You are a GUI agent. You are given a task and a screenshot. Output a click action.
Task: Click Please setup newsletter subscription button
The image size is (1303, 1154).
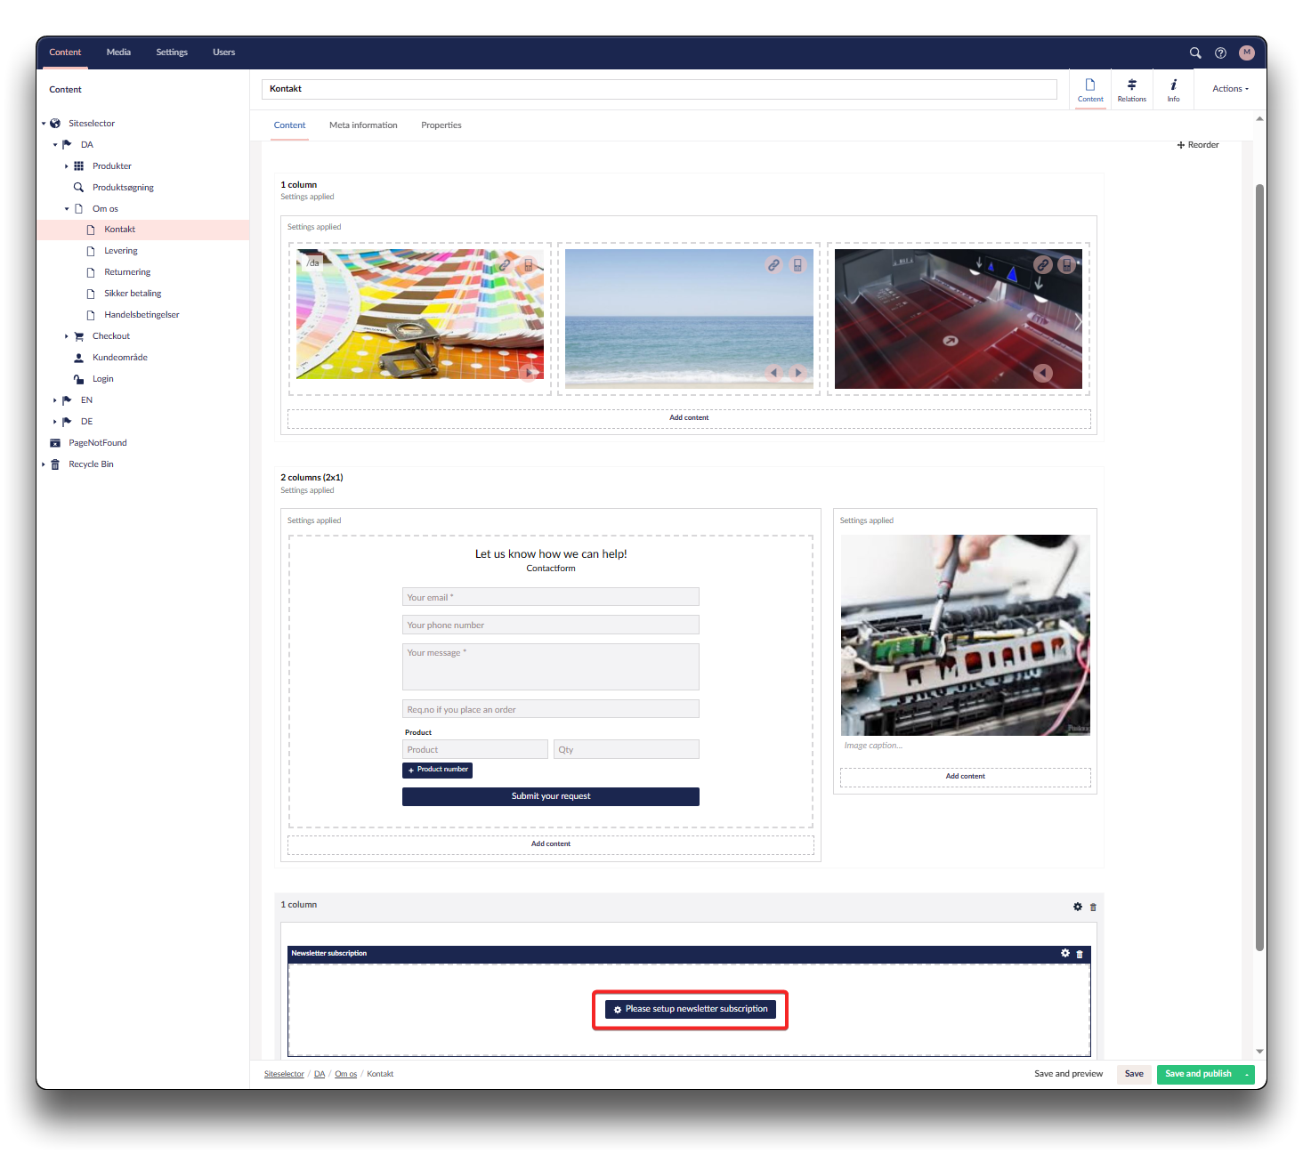coord(690,1009)
